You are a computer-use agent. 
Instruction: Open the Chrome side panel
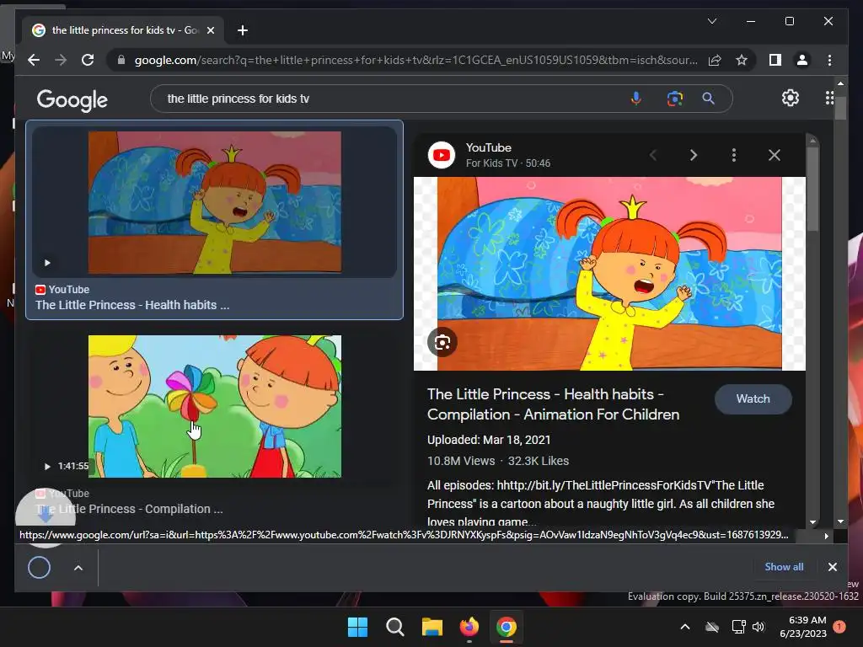pos(775,60)
